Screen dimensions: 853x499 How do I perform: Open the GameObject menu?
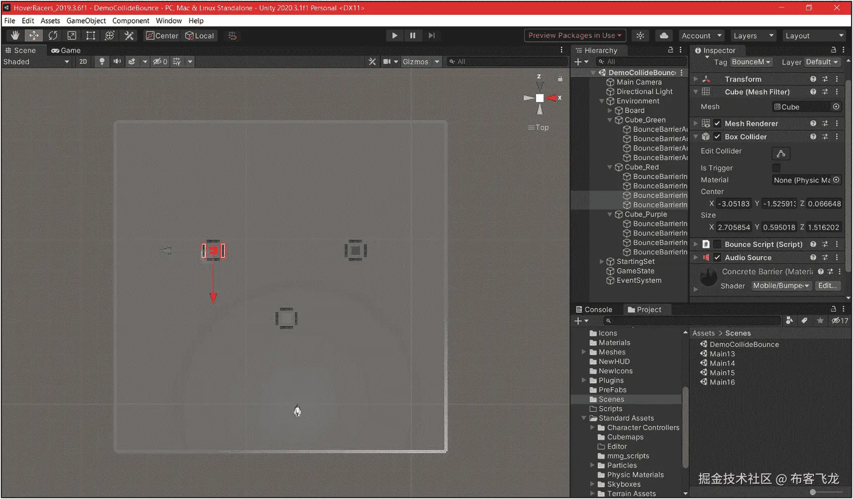86,21
